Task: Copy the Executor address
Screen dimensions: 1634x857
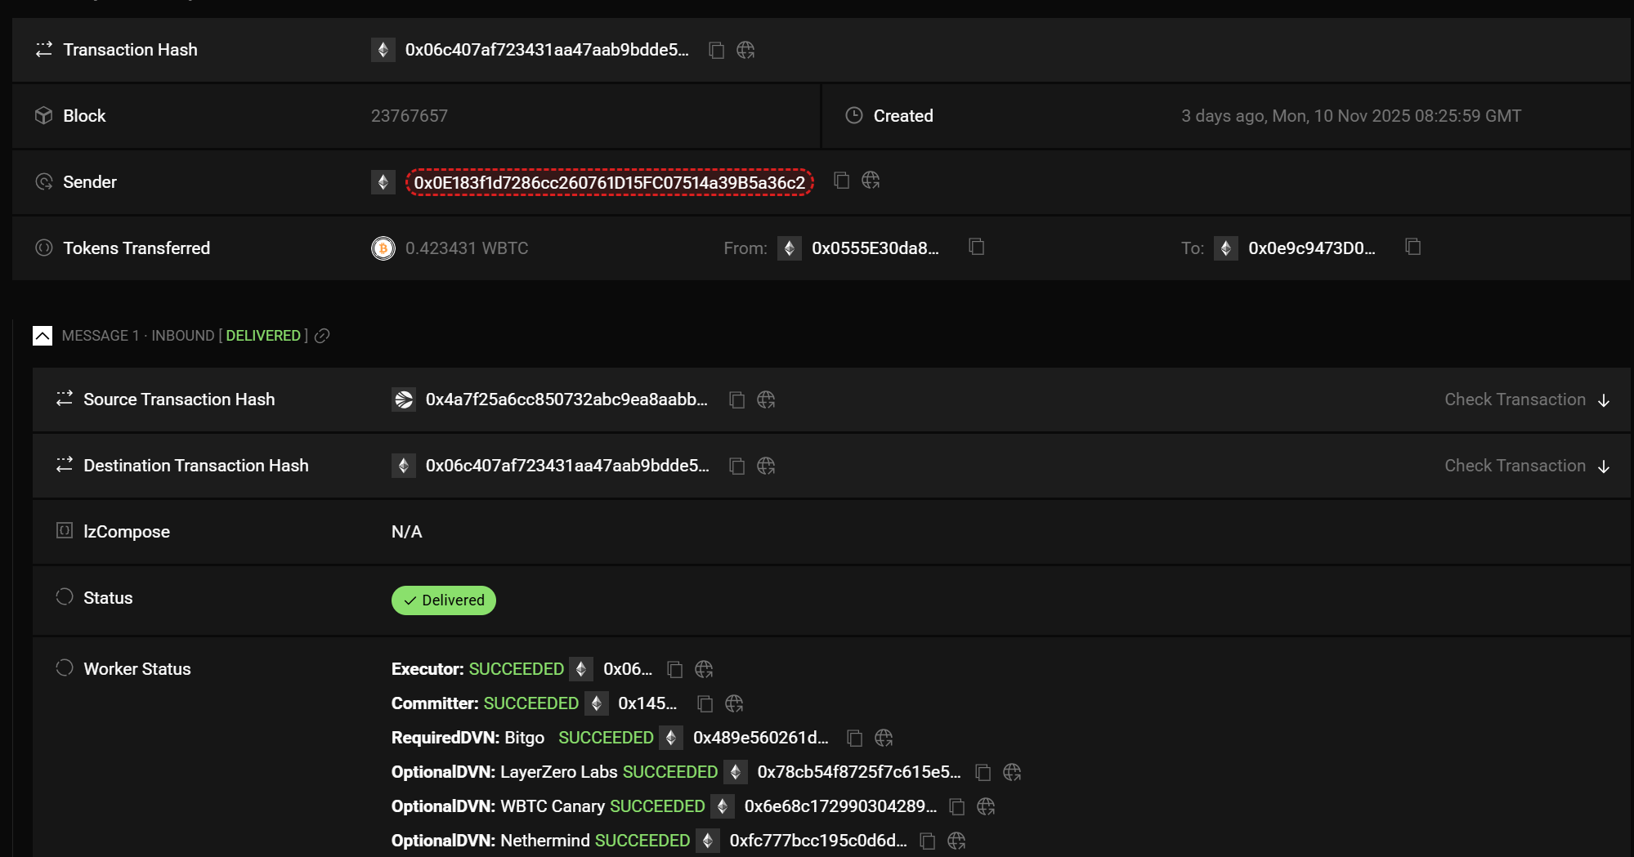Action: point(674,670)
